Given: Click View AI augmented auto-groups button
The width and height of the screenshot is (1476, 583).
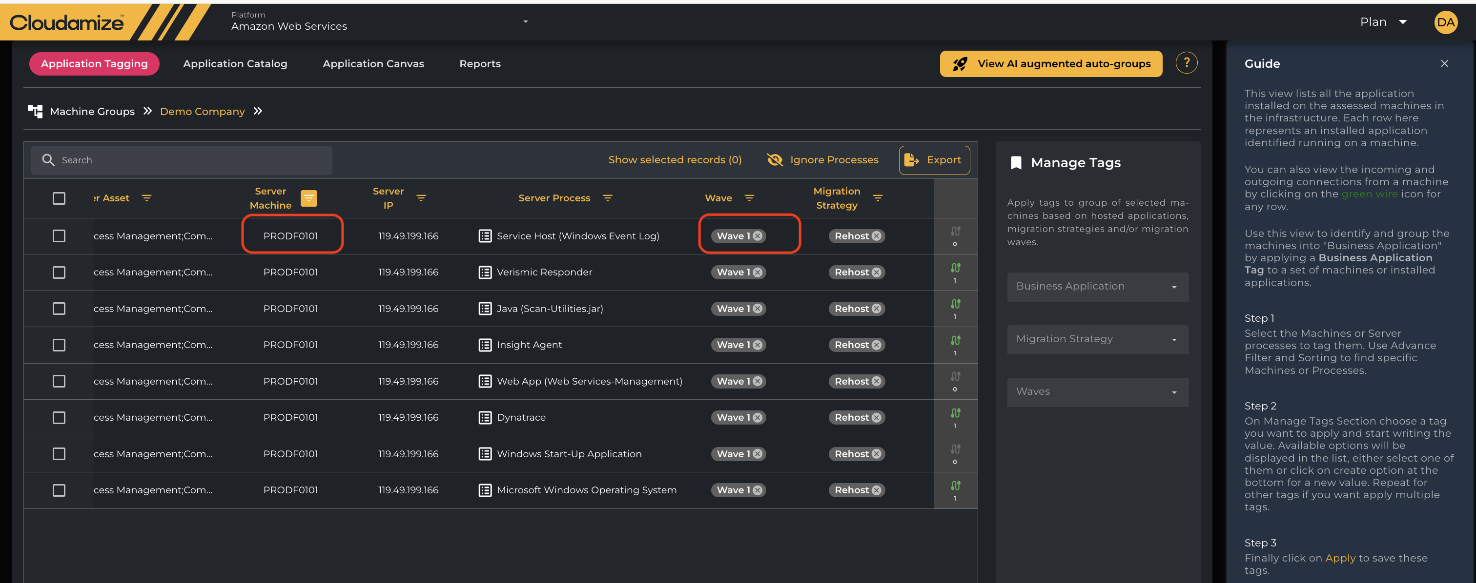Looking at the screenshot, I should coord(1050,63).
